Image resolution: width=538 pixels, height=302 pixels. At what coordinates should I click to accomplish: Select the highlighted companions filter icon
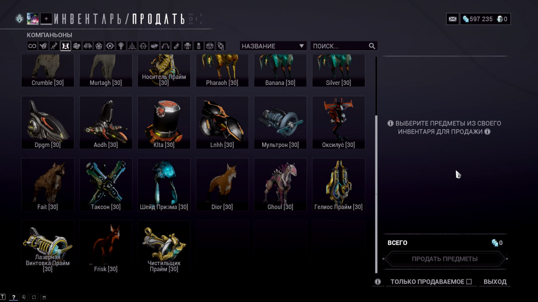click(x=65, y=46)
